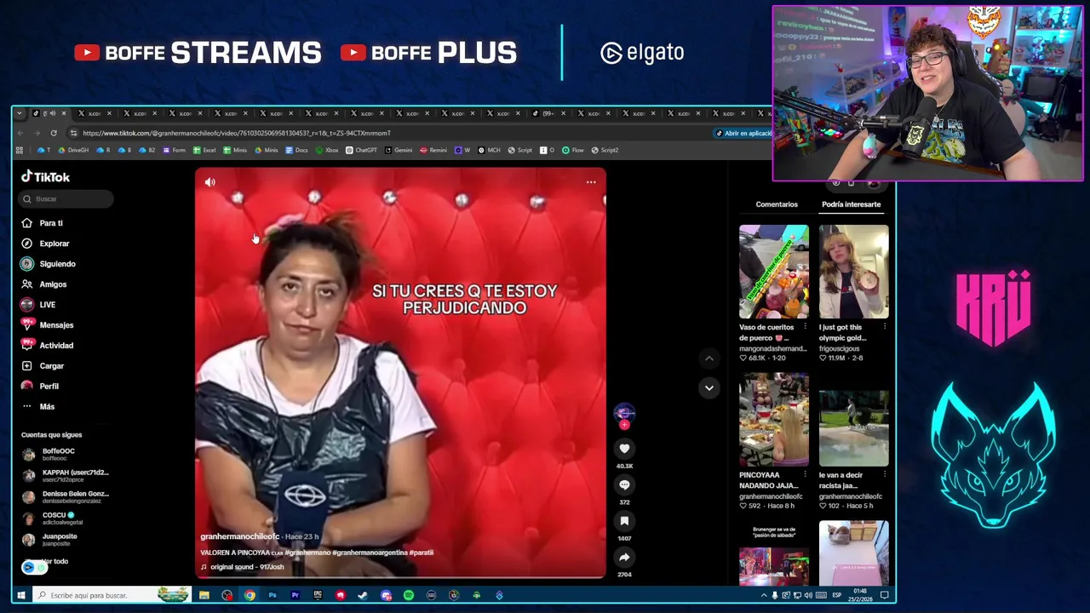The height and width of the screenshot is (613, 1090).
Task: Open original sound - 917Josh link
Action: 243,567
